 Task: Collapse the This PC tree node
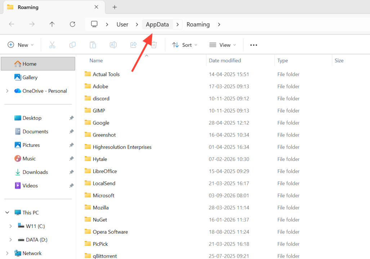(7, 213)
